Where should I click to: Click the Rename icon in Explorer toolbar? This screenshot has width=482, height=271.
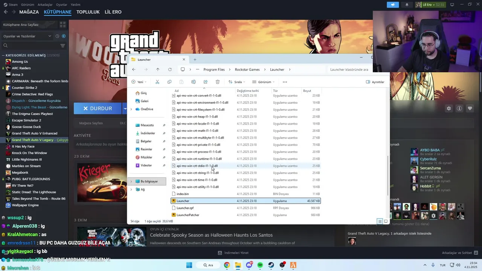point(194,82)
